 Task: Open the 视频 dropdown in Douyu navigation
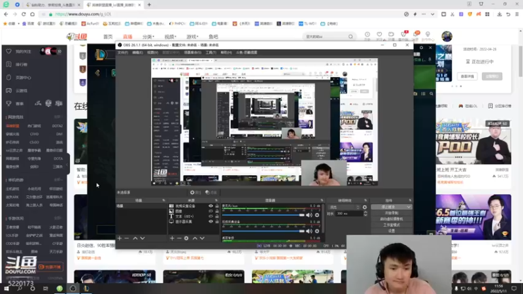(170, 37)
